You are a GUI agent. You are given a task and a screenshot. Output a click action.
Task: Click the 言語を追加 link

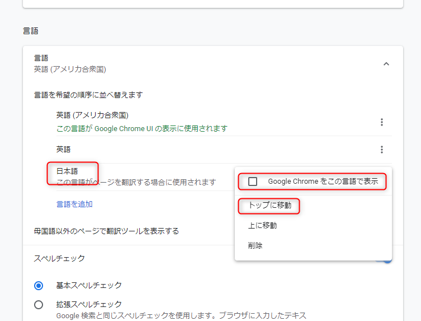click(x=75, y=204)
